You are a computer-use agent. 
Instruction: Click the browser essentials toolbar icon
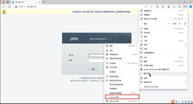point(180,7)
